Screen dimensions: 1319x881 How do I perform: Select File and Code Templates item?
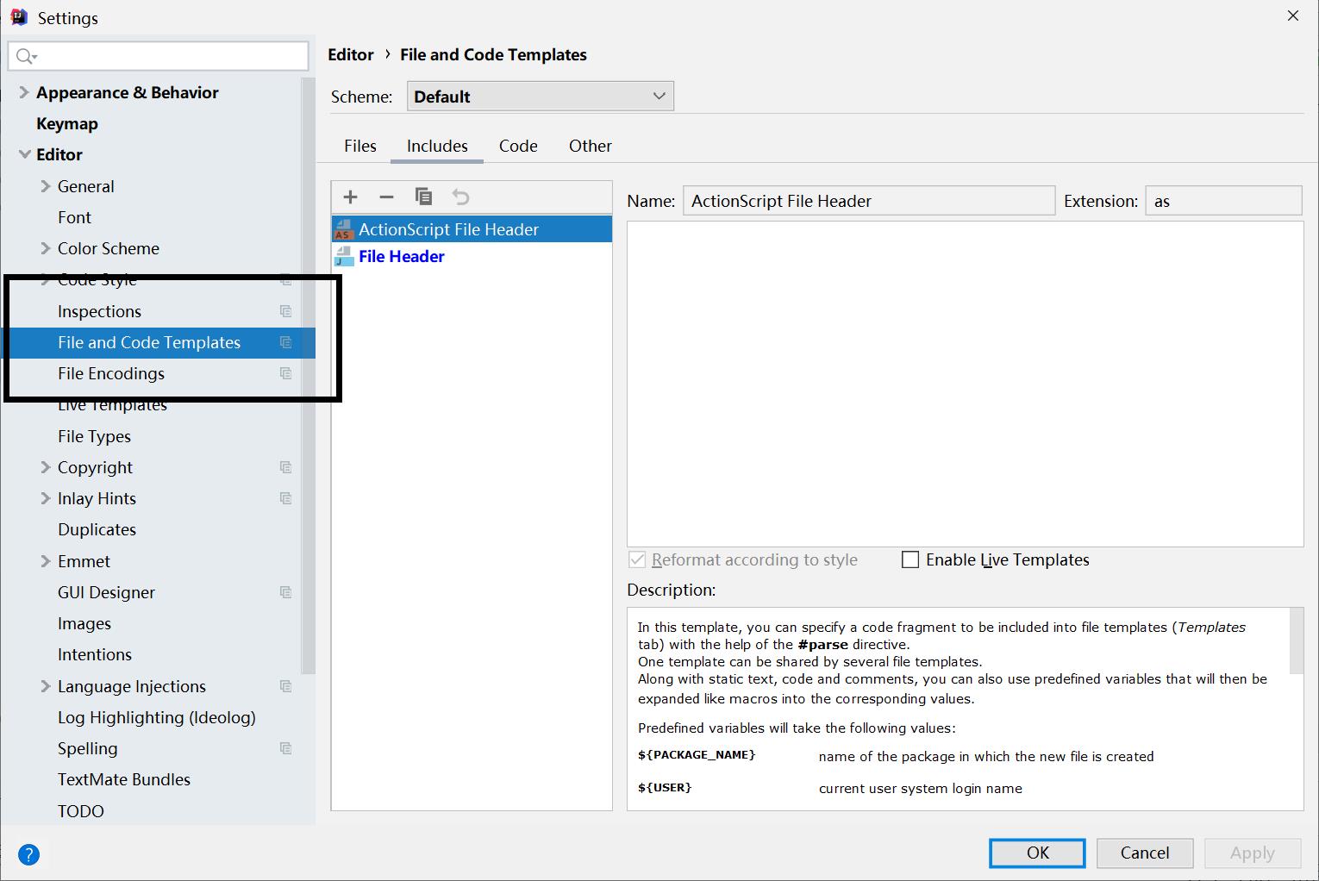[158, 342]
